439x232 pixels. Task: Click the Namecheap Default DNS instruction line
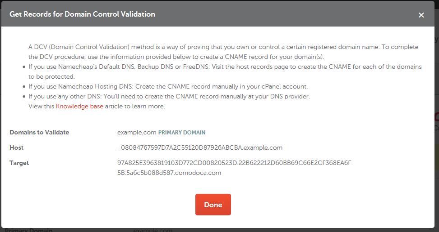click(x=225, y=67)
